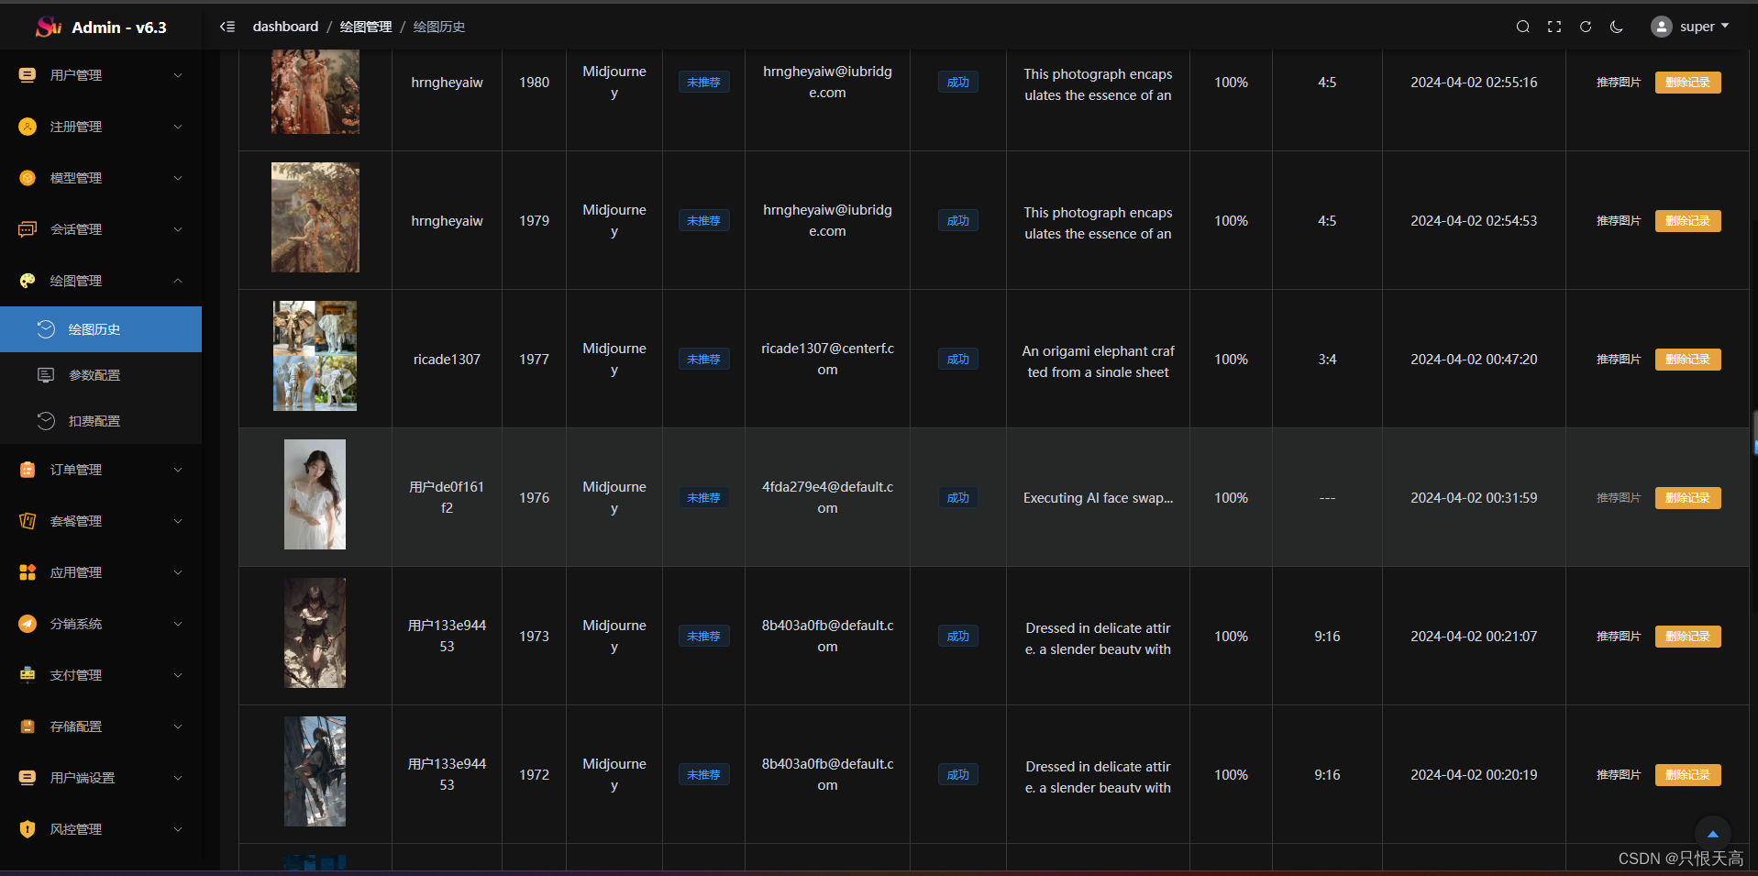
Task: Expand the 应用管理 menu chevron
Action: (178, 572)
